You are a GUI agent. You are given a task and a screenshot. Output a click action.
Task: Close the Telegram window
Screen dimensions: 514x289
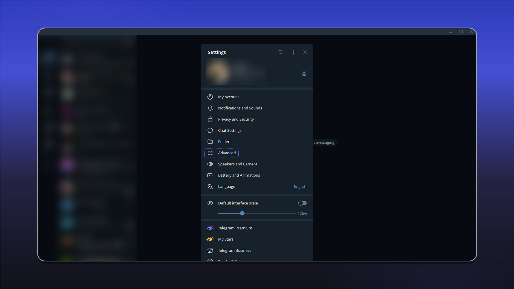[x=471, y=32]
